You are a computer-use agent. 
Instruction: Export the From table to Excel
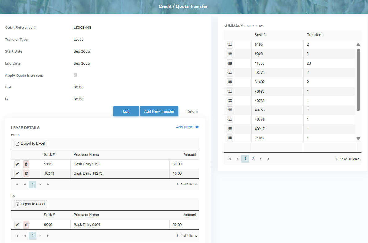coord(30,143)
